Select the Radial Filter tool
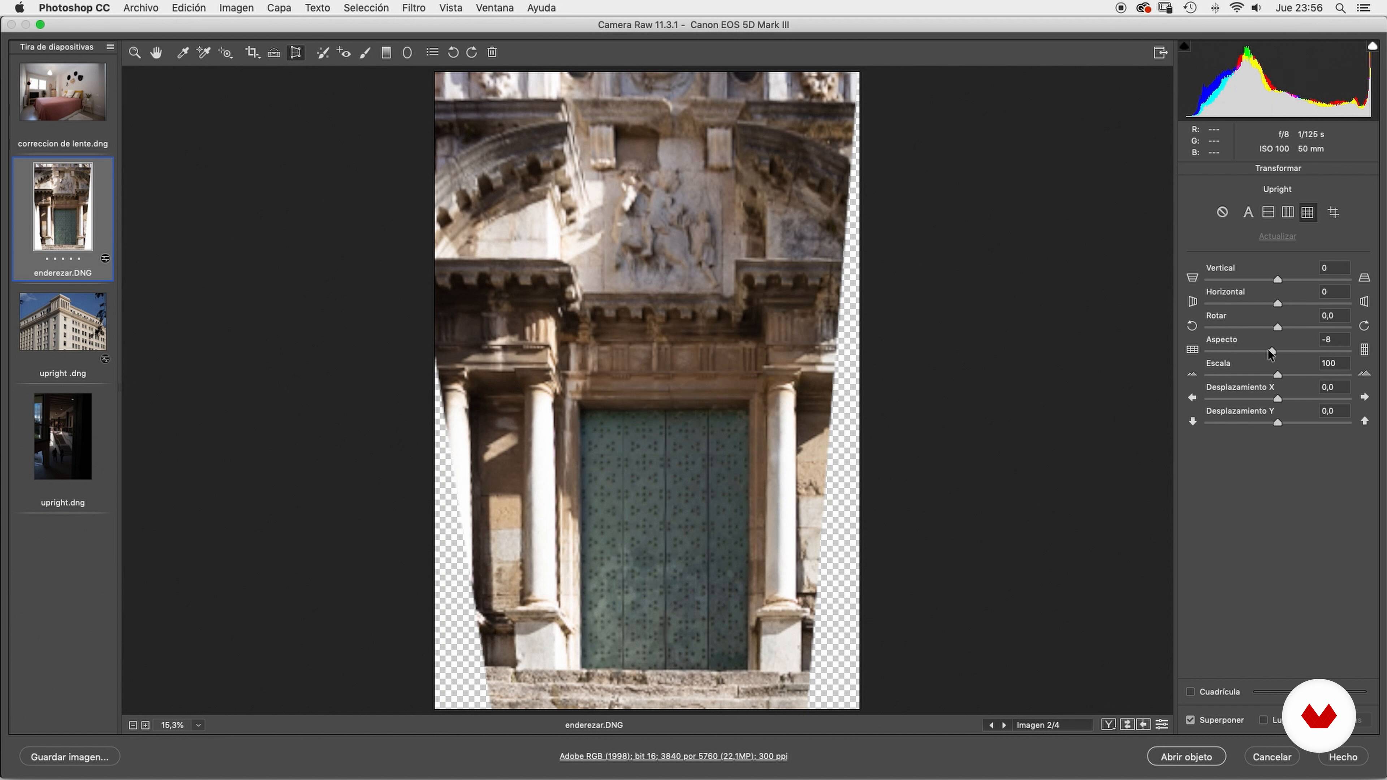The width and height of the screenshot is (1387, 780). [x=407, y=53]
